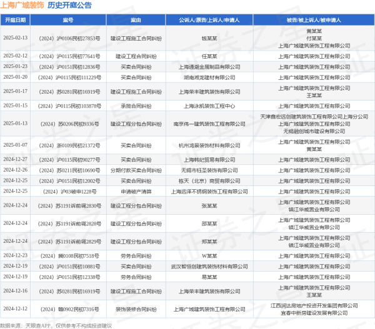Click case number 沪0115民初103878号
The image size is (375, 329).
pyautogui.click(x=69, y=106)
